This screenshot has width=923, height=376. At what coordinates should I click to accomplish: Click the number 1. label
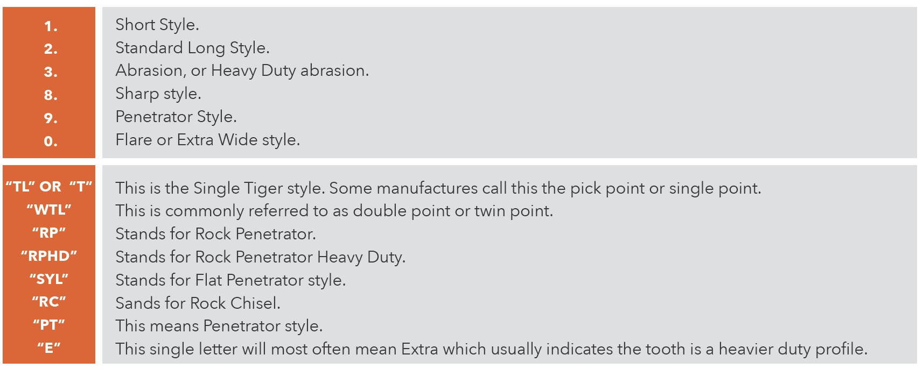[51, 26]
